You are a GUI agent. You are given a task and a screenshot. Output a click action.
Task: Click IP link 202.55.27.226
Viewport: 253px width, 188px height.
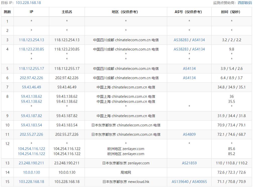(31, 134)
